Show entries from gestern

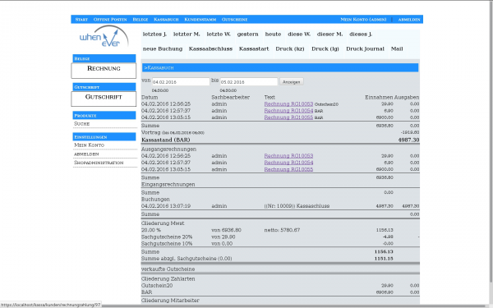pos(248,34)
